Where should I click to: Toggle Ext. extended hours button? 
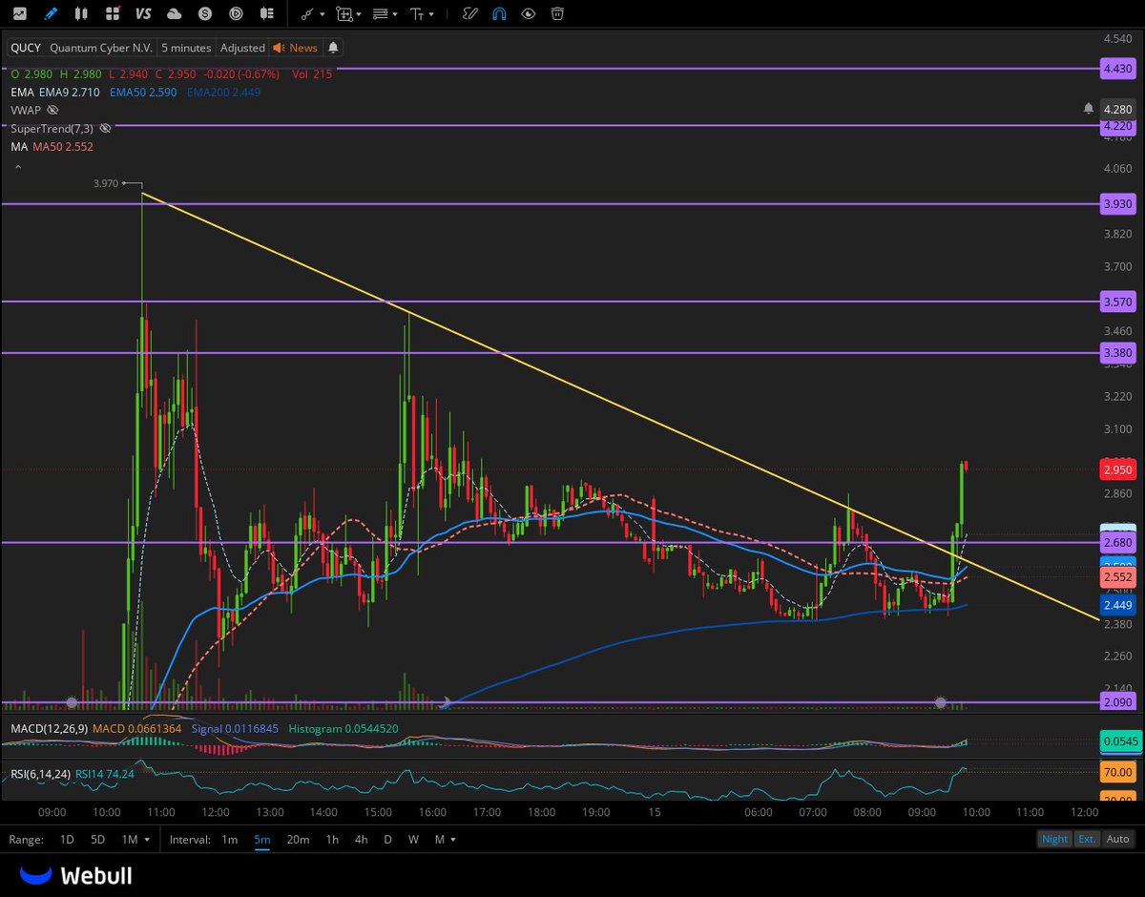[1087, 839]
